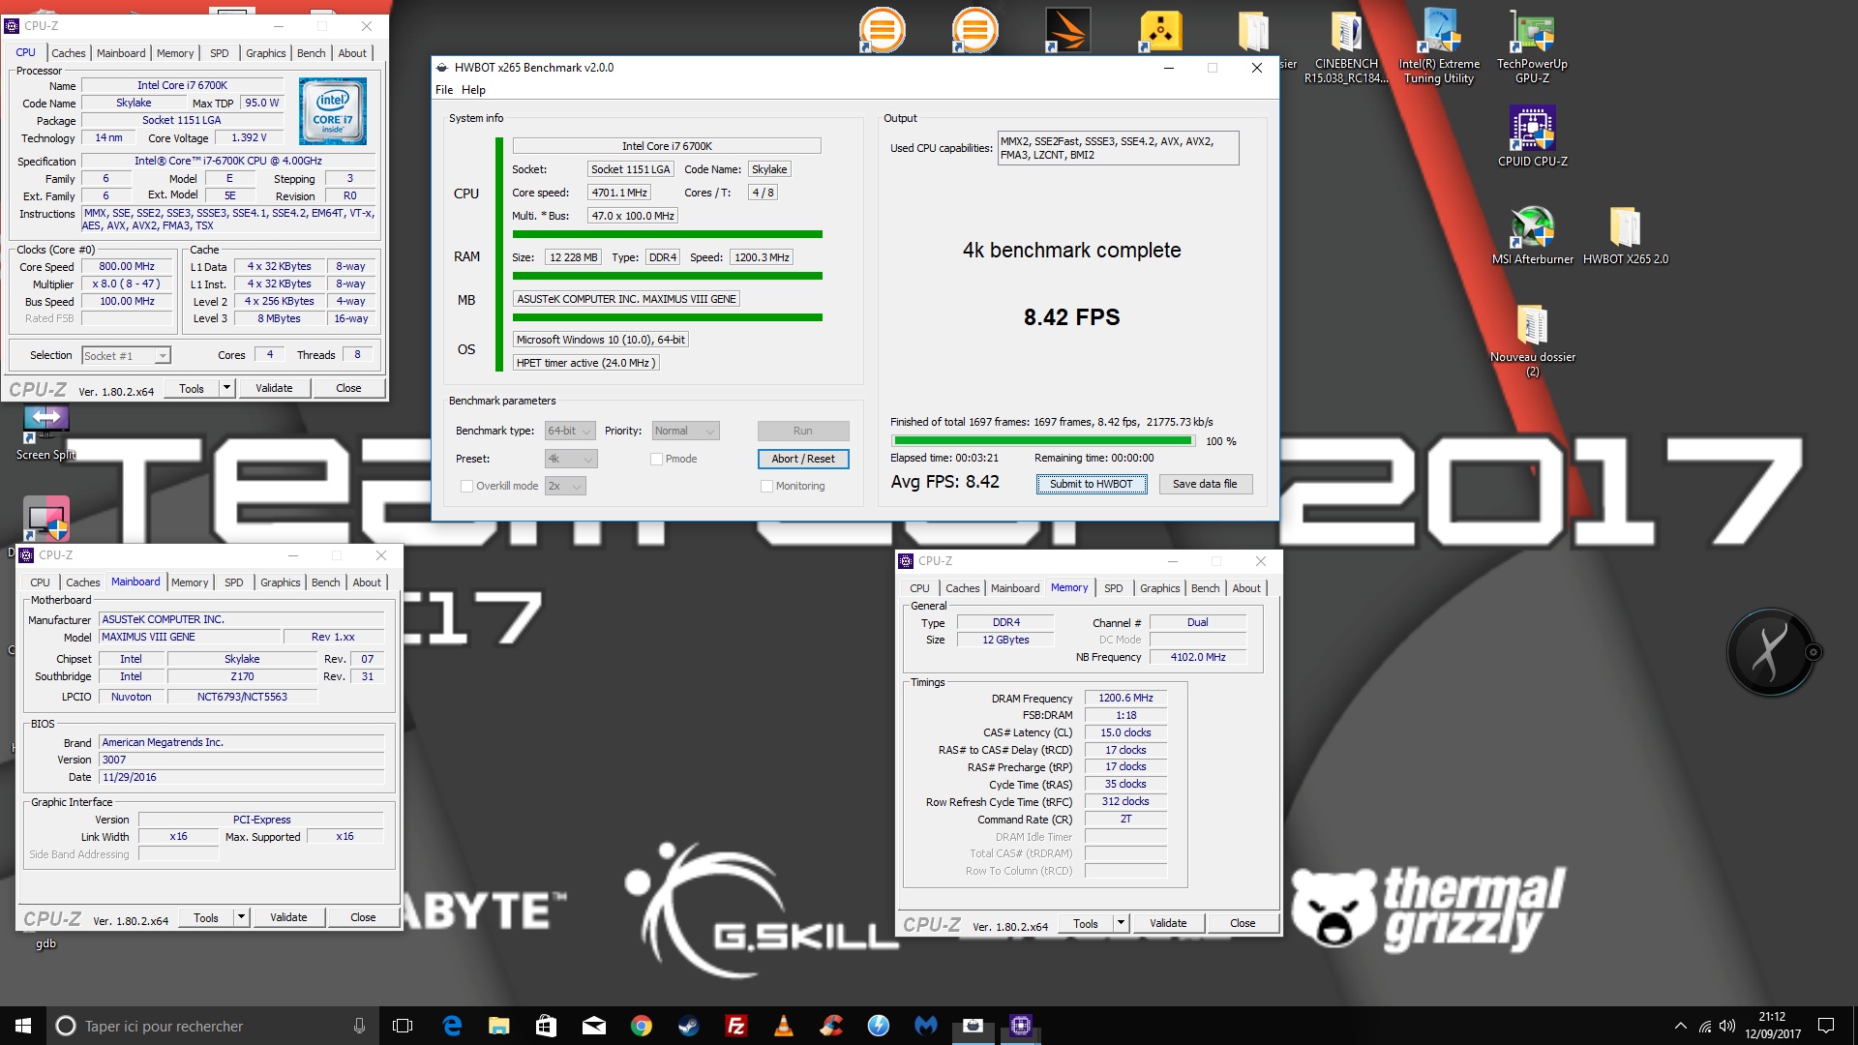Switch to Bench tab in top CPU-Z window
The width and height of the screenshot is (1858, 1045).
click(311, 53)
